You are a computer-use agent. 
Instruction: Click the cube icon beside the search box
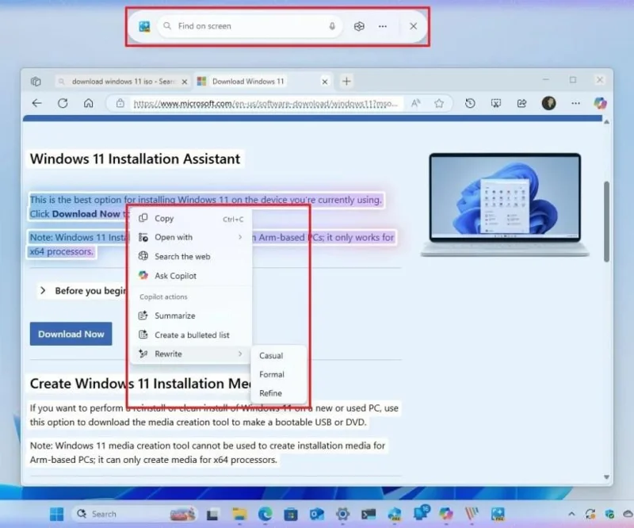click(x=359, y=26)
